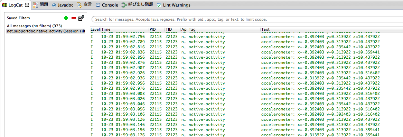Image resolution: width=403 pixels, height=137 pixels.
Task: Switch to the 問題 tab
Action: 44,5
